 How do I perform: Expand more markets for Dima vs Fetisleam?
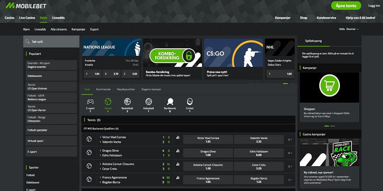click(290, 153)
